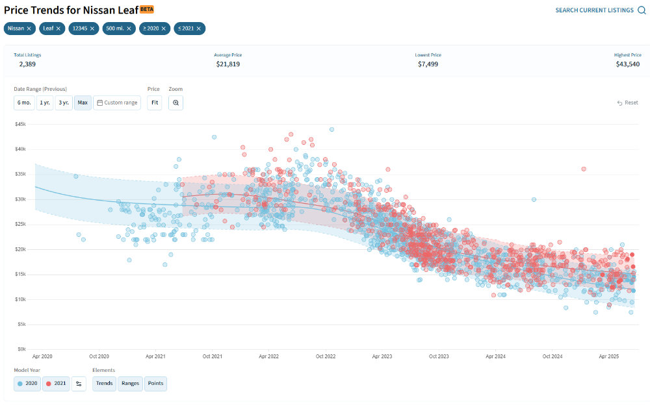Click the magnifier zoom icon button
The height and width of the screenshot is (405, 650).
point(175,103)
